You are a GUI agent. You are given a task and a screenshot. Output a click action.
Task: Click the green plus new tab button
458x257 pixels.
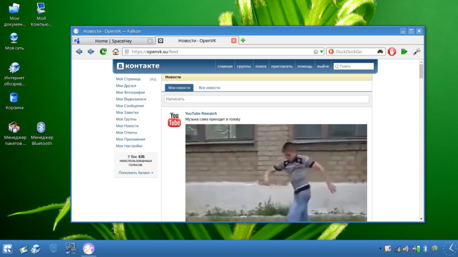click(243, 41)
